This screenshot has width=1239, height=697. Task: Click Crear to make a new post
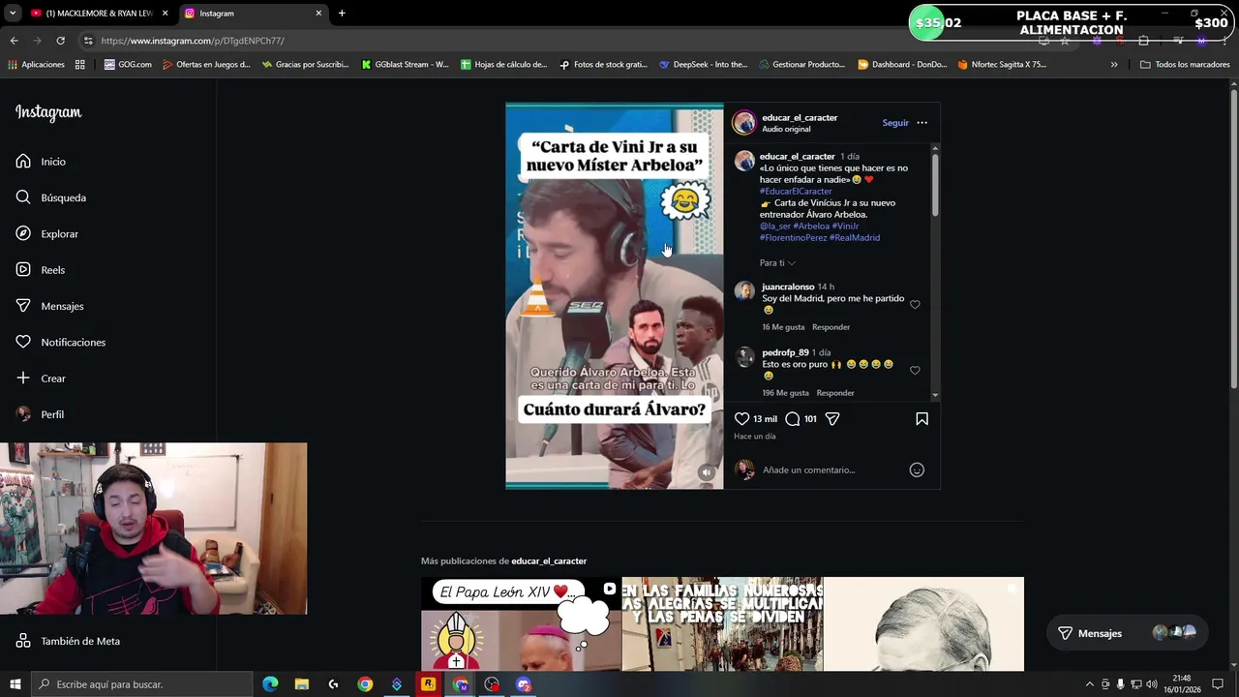pyautogui.click(x=41, y=379)
